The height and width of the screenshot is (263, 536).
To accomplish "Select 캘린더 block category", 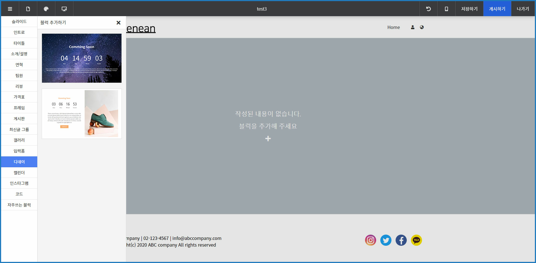I will tap(19, 173).
